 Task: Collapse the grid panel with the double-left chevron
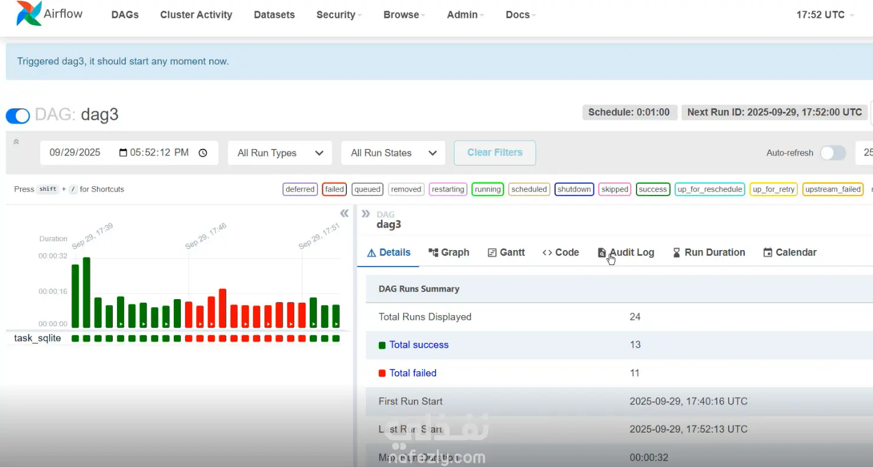pyautogui.click(x=344, y=213)
